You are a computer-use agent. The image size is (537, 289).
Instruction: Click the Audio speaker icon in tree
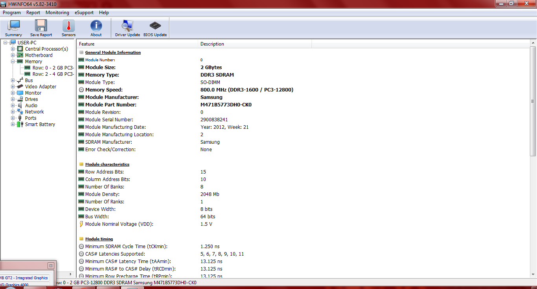point(20,105)
